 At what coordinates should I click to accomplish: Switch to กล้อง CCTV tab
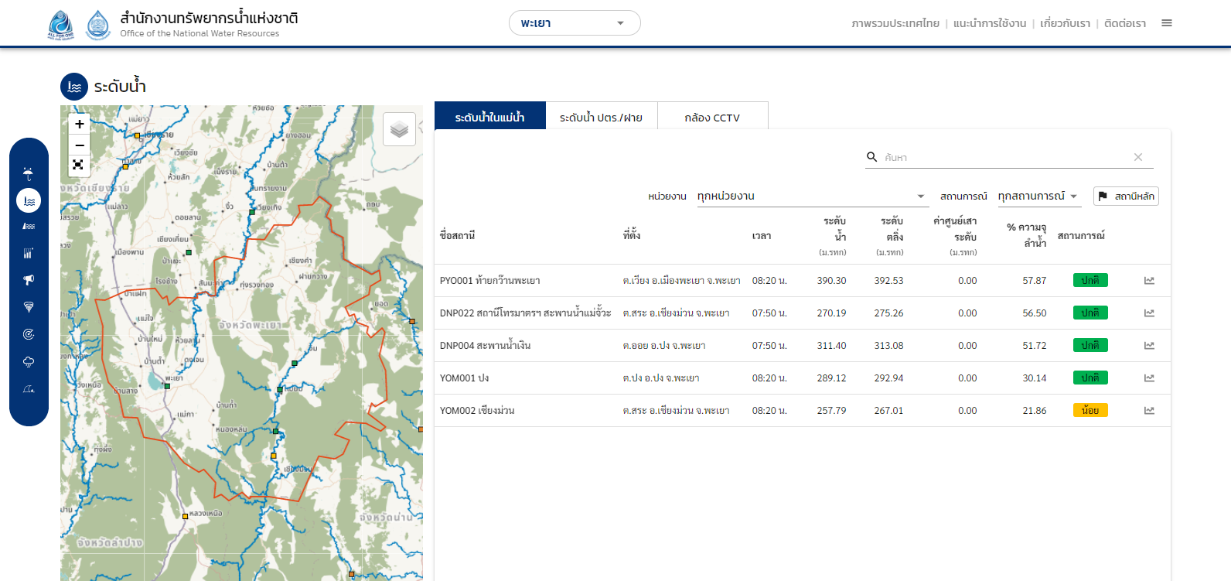712,118
